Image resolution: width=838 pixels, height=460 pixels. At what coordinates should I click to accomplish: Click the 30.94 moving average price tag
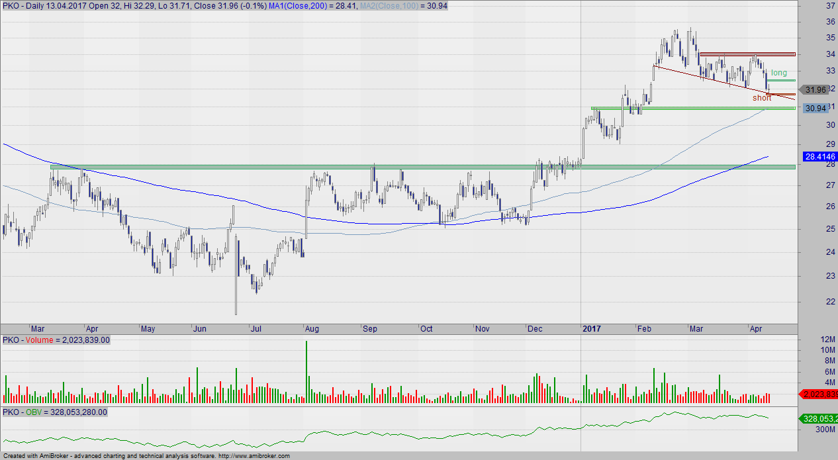click(x=815, y=108)
